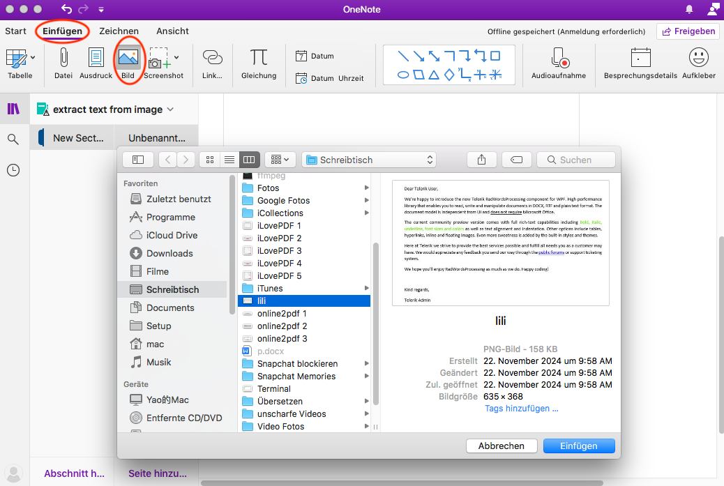Image resolution: width=724 pixels, height=486 pixels.
Task: Click the account profile icon at top right
Action: pyautogui.click(x=714, y=9)
